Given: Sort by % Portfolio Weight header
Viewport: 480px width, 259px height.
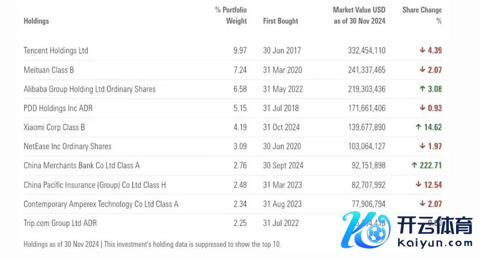Looking at the screenshot, I should click(231, 15).
